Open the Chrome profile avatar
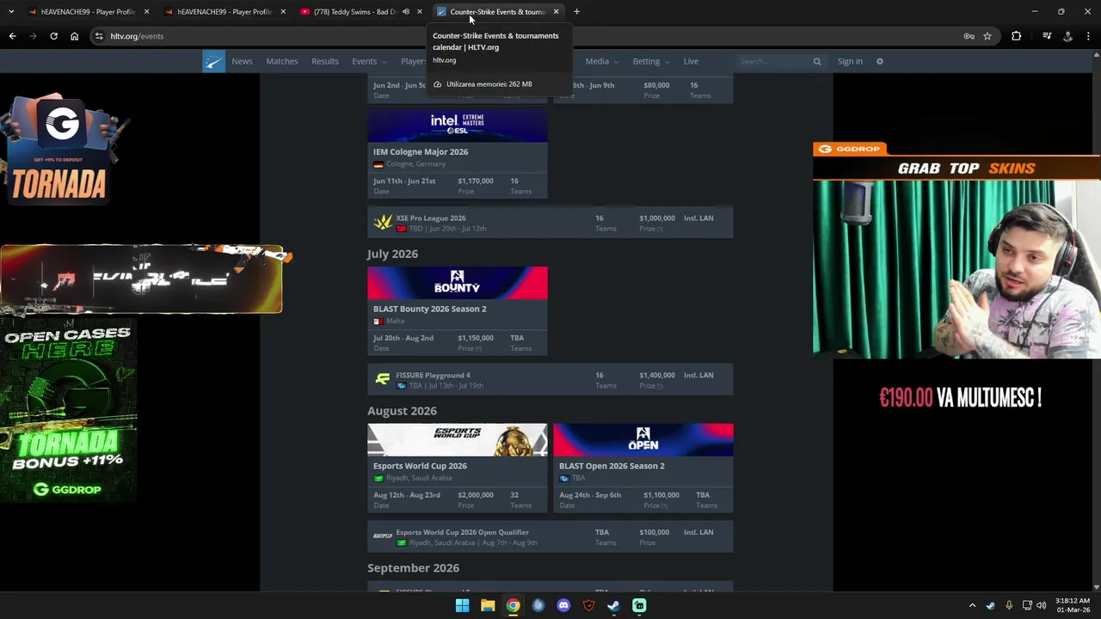Screen dimensions: 1101x619 click(x=1067, y=36)
